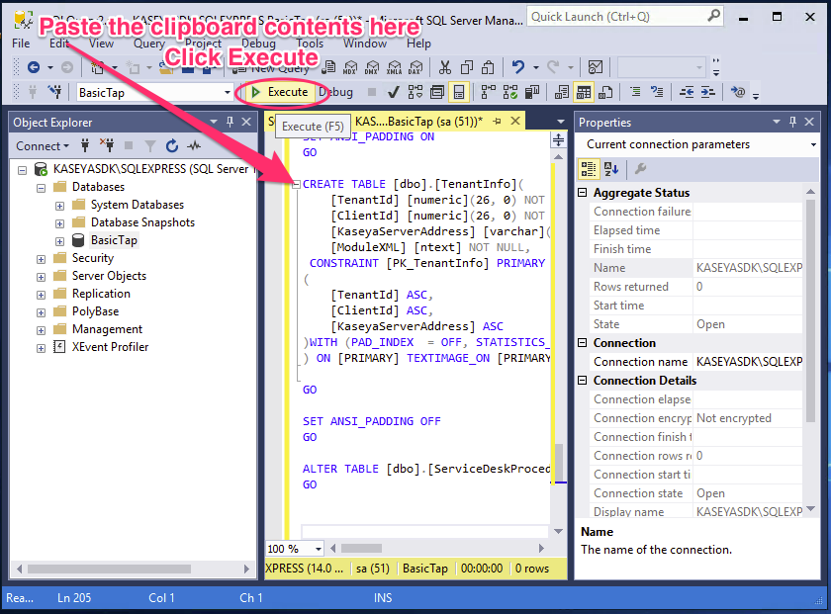The height and width of the screenshot is (614, 831).
Task: Click the Categorized view icon in Properties
Action: tap(589, 169)
